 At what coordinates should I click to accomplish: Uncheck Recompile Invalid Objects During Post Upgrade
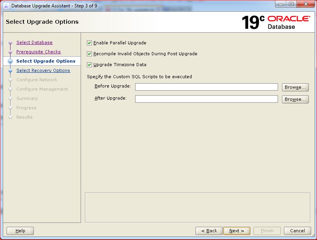tap(90, 54)
